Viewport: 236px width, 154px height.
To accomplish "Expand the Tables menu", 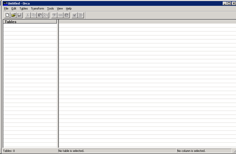I will (x=24, y=8).
